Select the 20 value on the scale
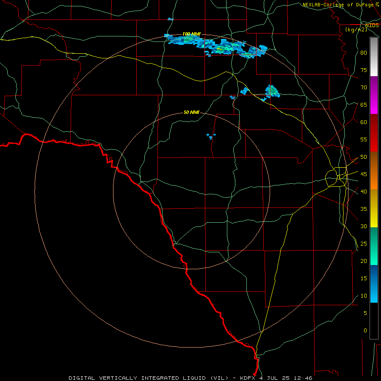 coord(364,261)
